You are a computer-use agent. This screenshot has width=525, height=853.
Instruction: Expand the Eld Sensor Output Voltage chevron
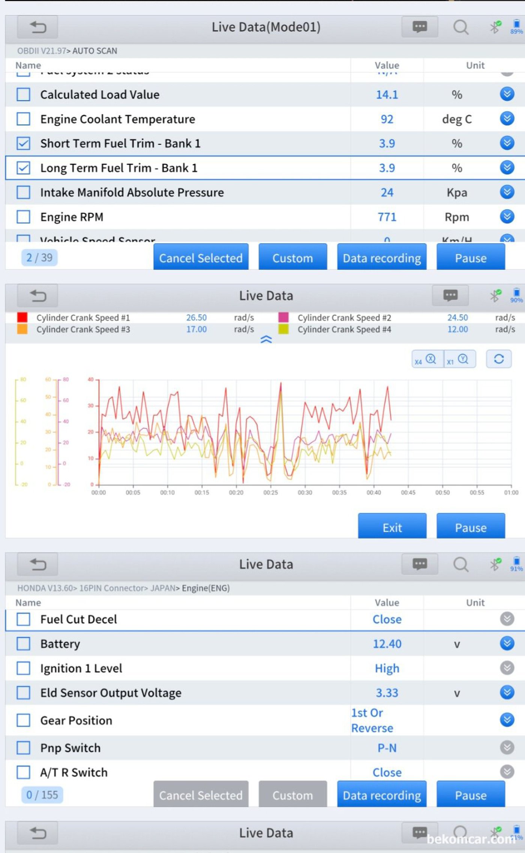[x=507, y=692]
